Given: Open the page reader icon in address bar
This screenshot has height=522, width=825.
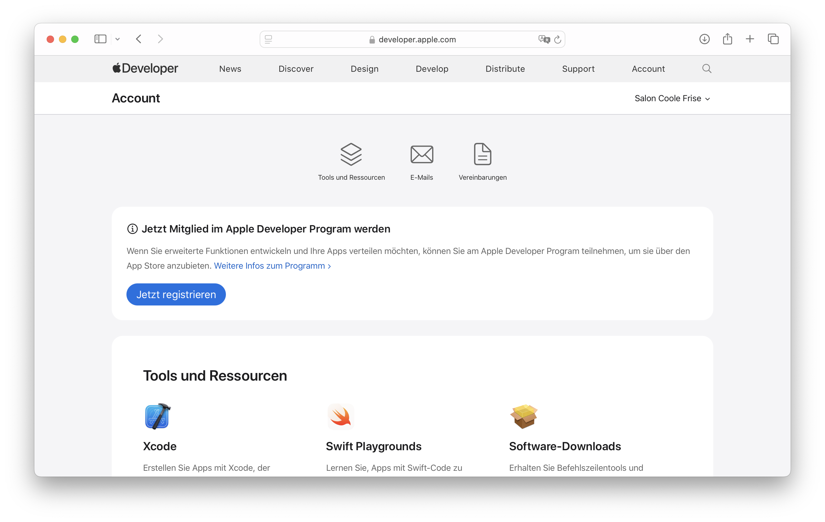Looking at the screenshot, I should tap(268, 39).
